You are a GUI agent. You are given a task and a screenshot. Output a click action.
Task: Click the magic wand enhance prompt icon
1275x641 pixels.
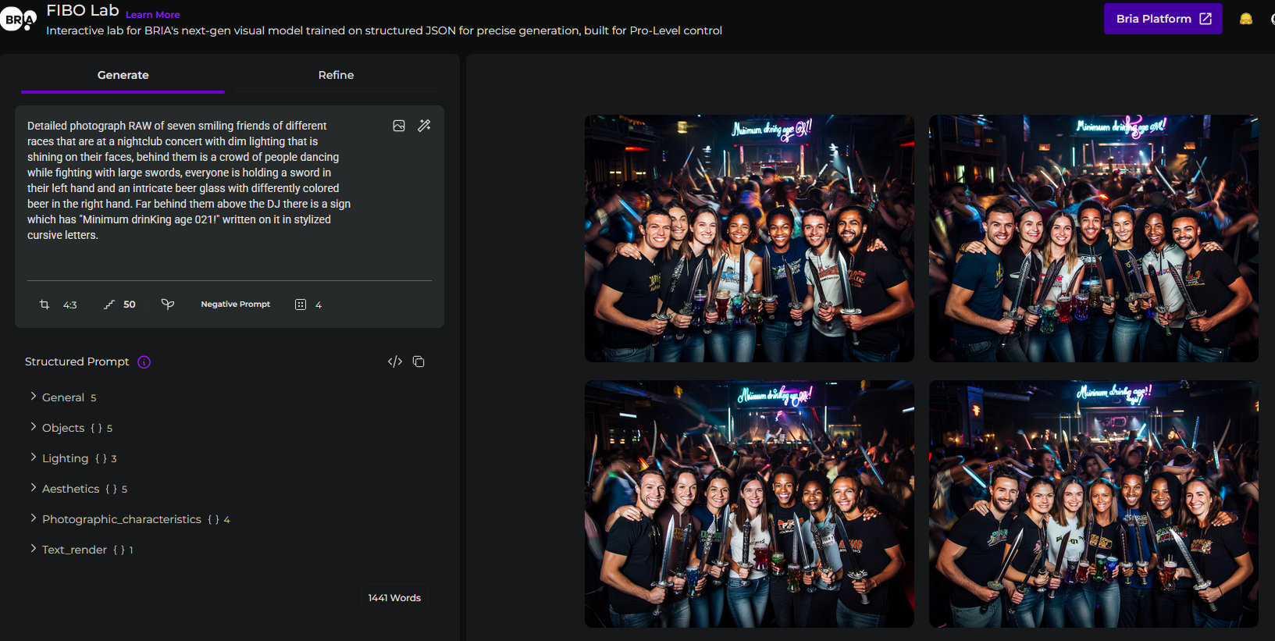point(424,126)
